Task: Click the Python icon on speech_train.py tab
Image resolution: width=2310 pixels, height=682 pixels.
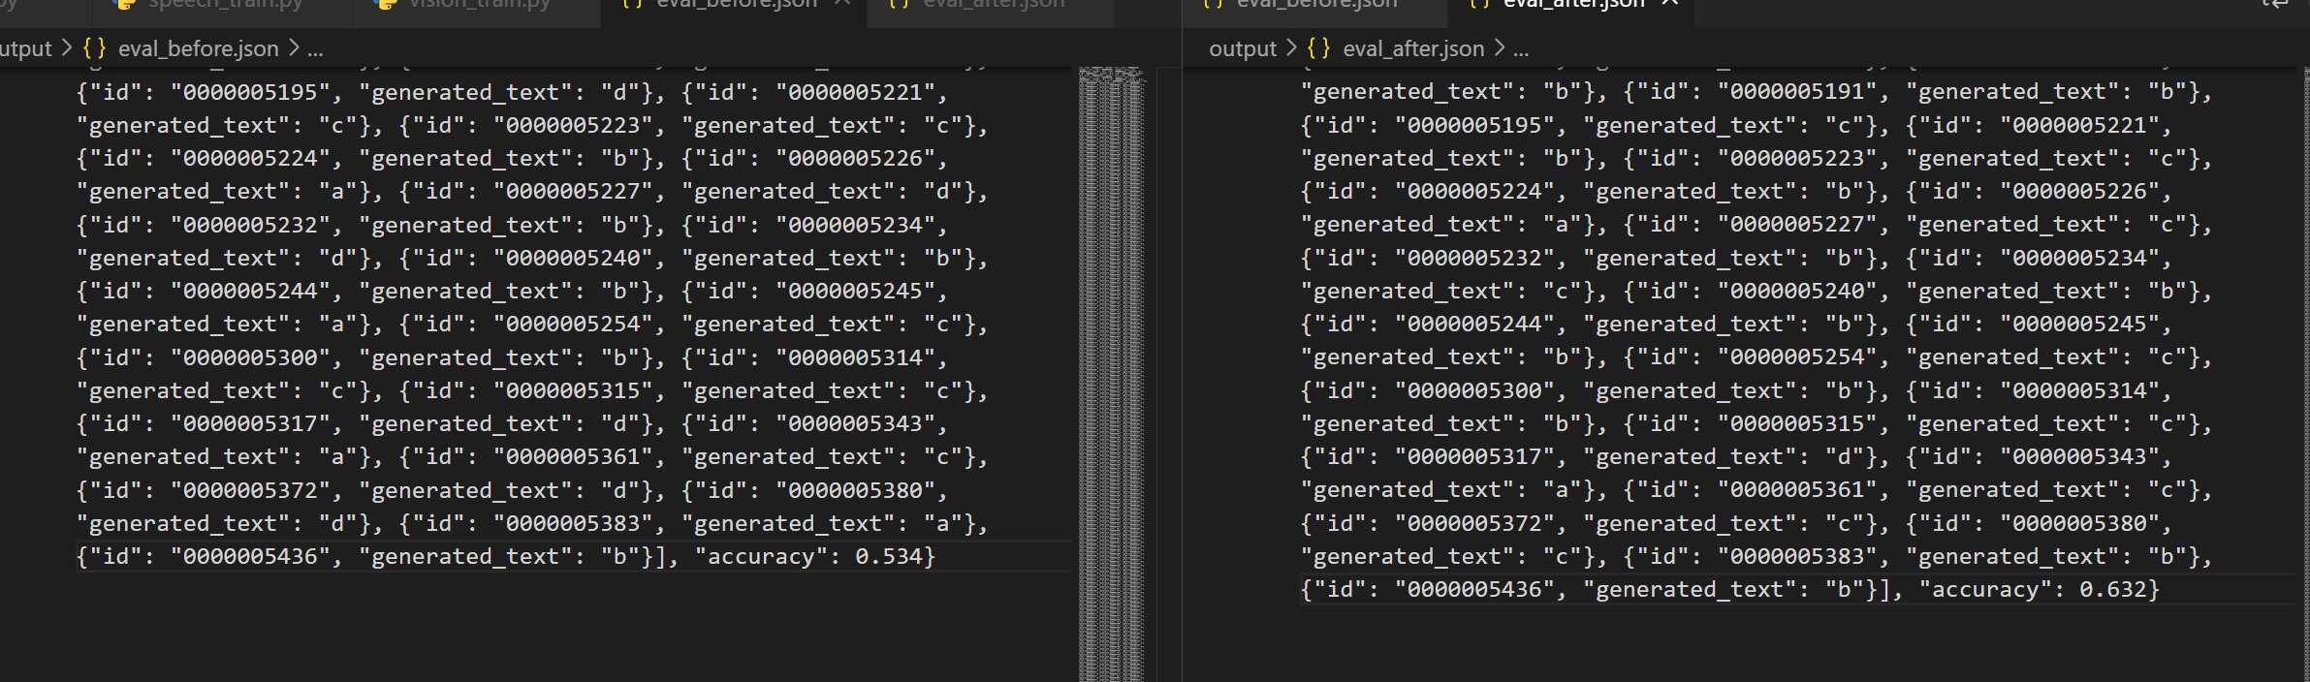Action: pos(124,5)
